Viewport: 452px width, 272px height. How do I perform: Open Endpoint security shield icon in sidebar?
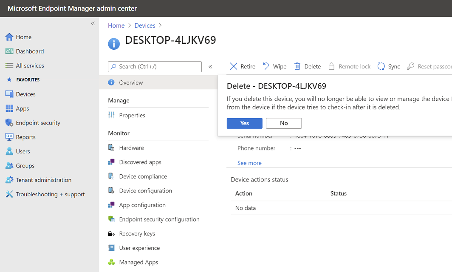pos(9,123)
